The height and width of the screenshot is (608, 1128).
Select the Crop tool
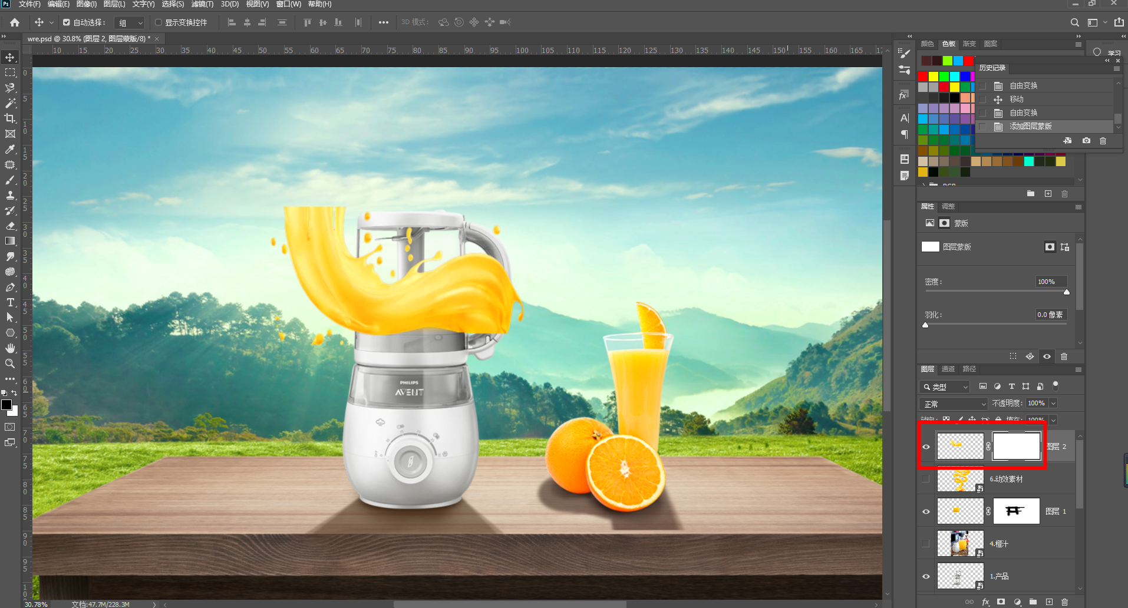point(10,118)
